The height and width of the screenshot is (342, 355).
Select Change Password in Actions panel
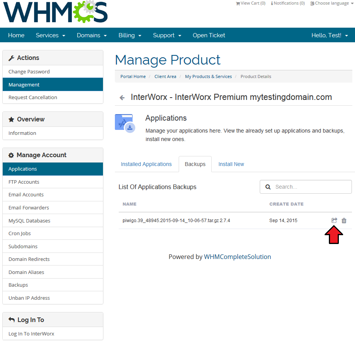pyautogui.click(x=53, y=71)
